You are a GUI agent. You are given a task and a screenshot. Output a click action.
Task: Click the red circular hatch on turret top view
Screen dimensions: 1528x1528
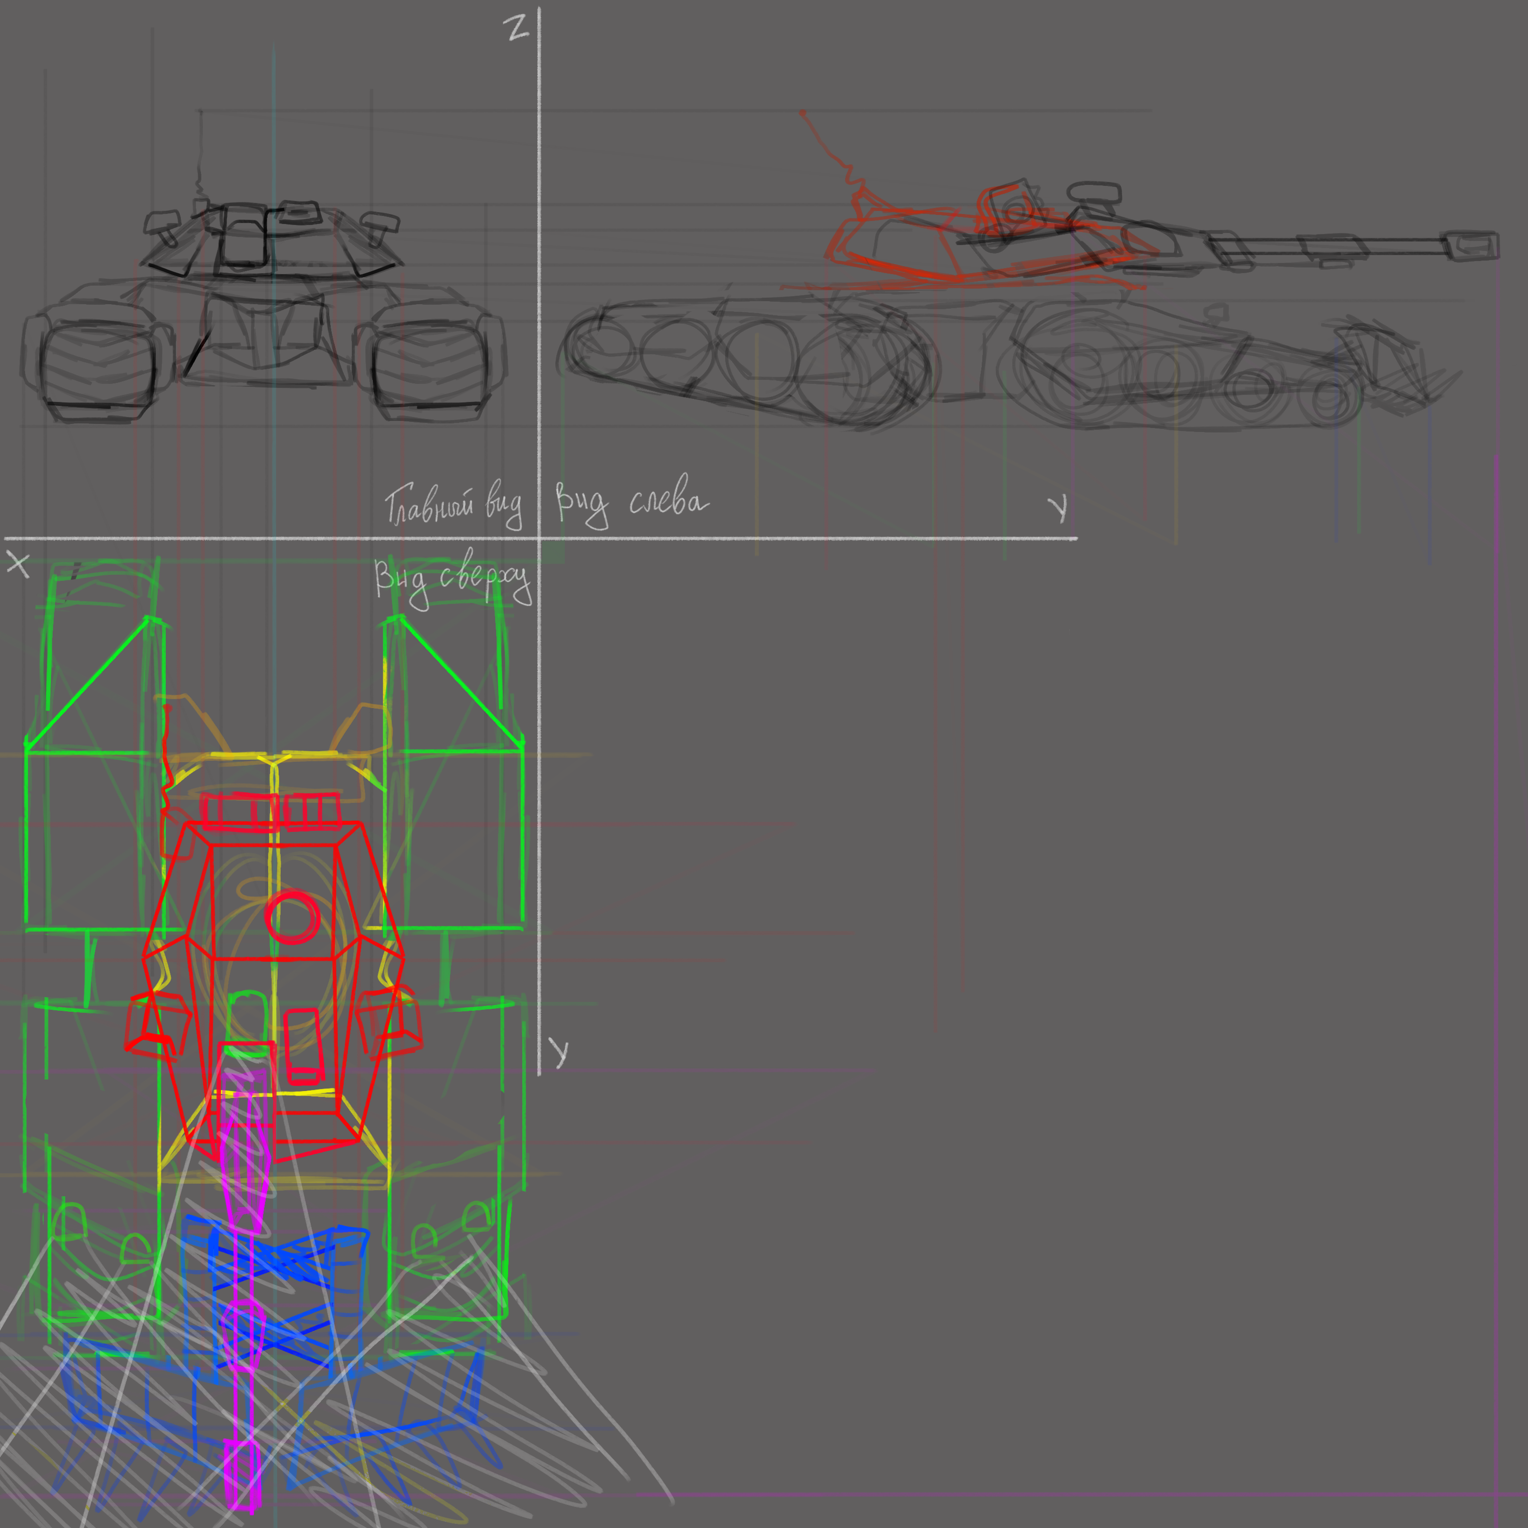point(292,917)
